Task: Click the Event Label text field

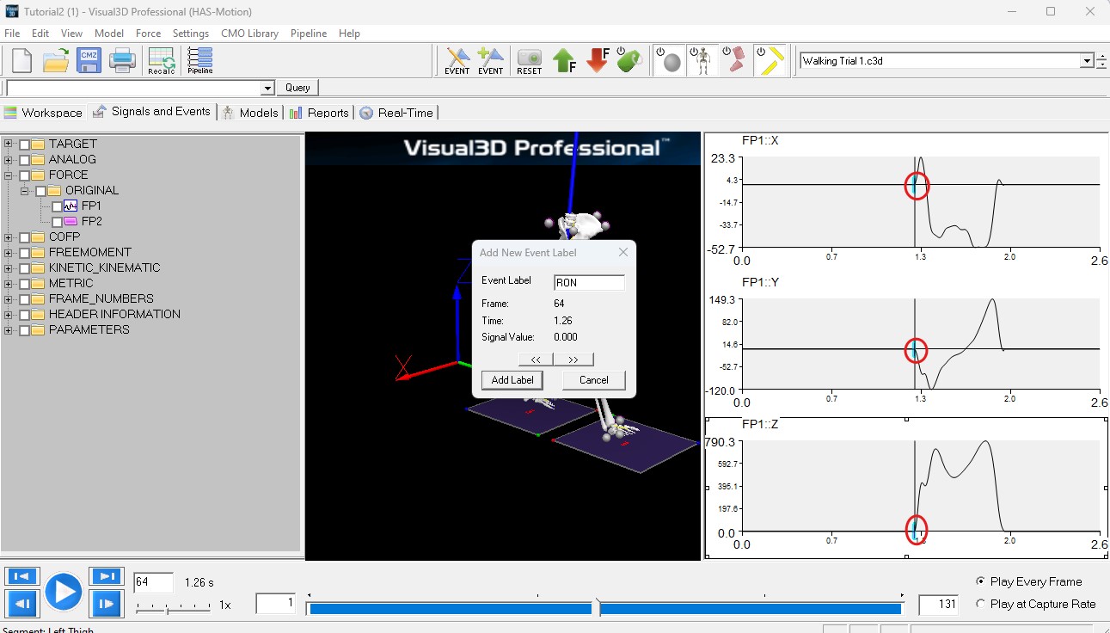Action: point(589,282)
